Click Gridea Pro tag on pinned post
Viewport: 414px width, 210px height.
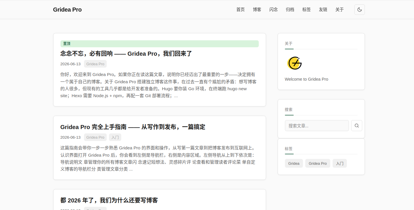(95, 64)
